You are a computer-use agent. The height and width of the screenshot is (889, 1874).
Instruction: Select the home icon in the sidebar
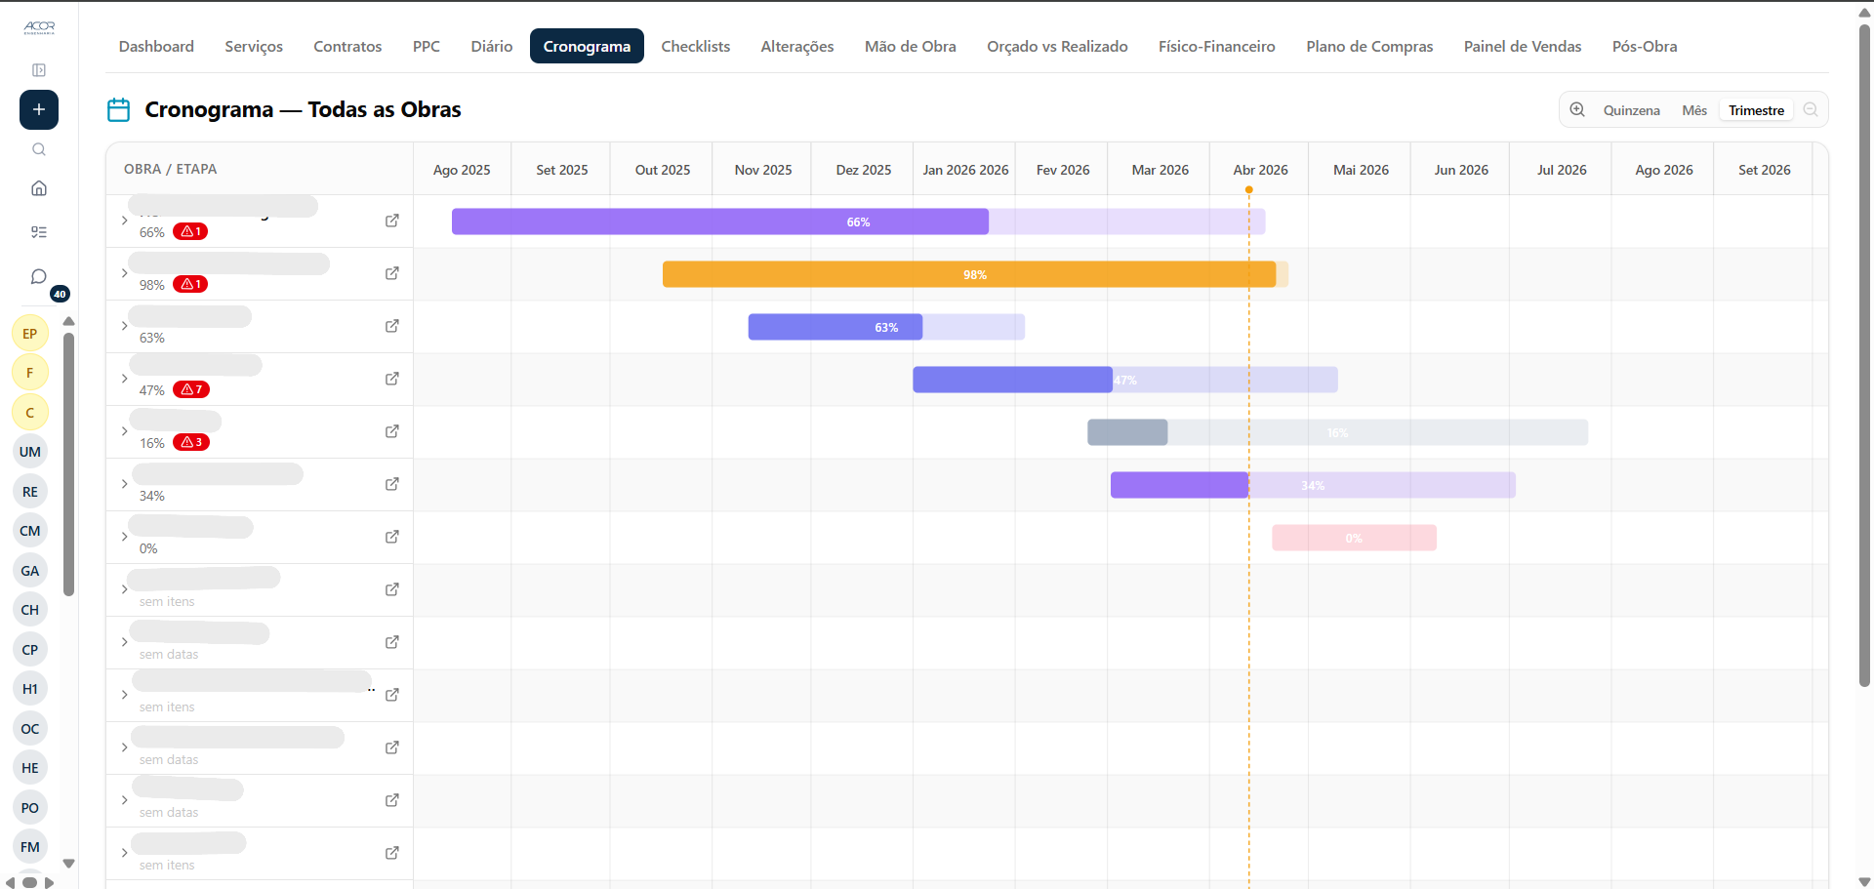point(38,187)
